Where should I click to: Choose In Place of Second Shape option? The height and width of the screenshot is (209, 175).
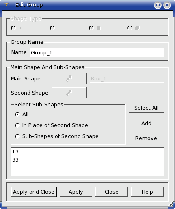[17, 125]
